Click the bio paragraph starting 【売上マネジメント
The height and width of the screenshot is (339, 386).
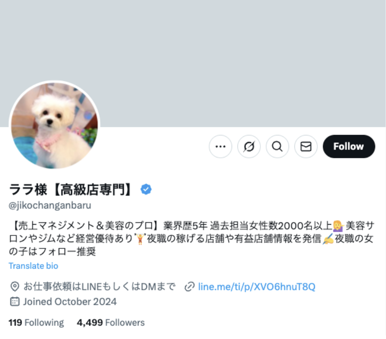click(192, 239)
